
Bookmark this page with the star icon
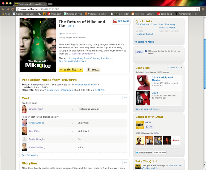click(x=198, y=9)
